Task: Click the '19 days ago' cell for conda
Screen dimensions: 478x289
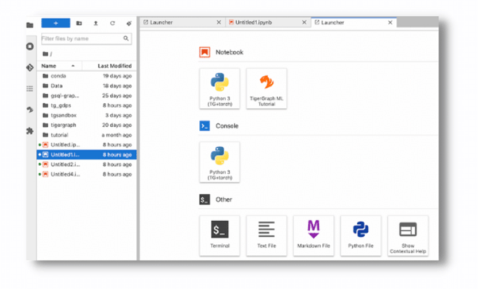Action: pos(117,76)
